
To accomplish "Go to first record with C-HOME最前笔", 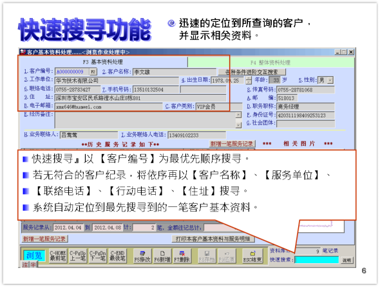I will click(58, 255).
